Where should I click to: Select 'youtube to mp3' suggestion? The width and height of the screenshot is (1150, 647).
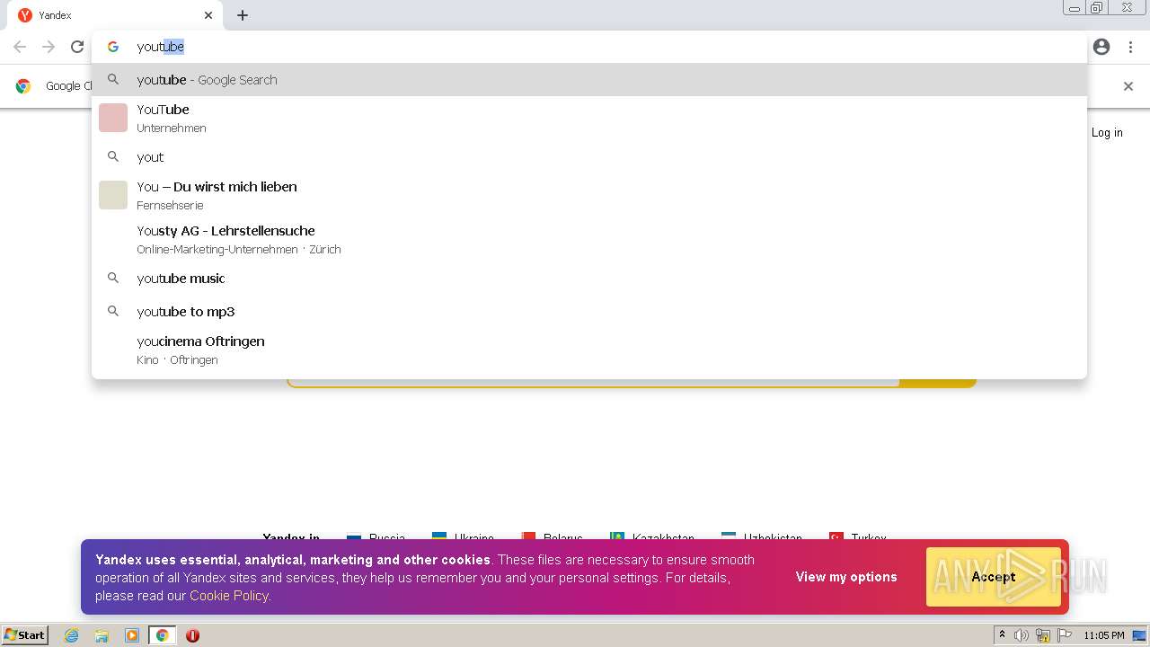click(x=589, y=312)
